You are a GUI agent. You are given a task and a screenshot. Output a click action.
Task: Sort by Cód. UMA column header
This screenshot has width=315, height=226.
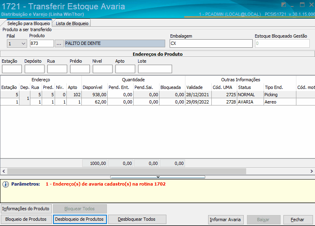[224, 87]
